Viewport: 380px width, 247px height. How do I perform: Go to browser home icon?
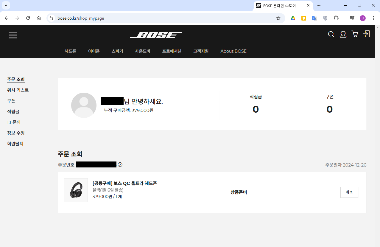[x=39, y=18]
